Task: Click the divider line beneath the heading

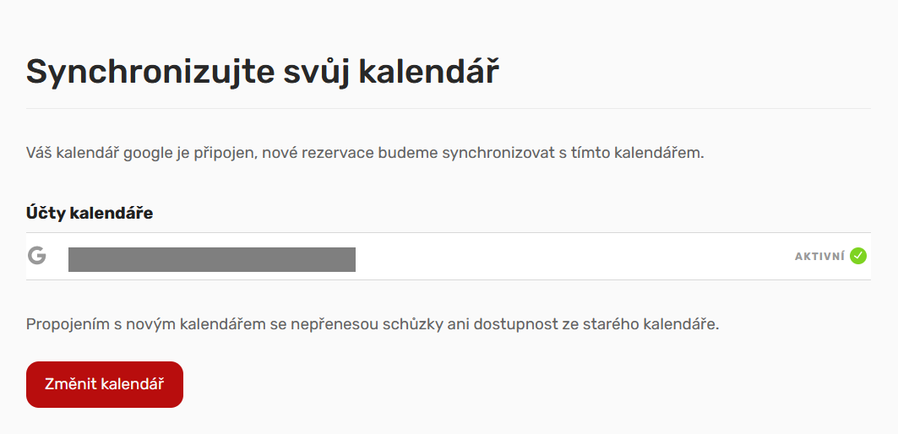Action: pos(449,108)
